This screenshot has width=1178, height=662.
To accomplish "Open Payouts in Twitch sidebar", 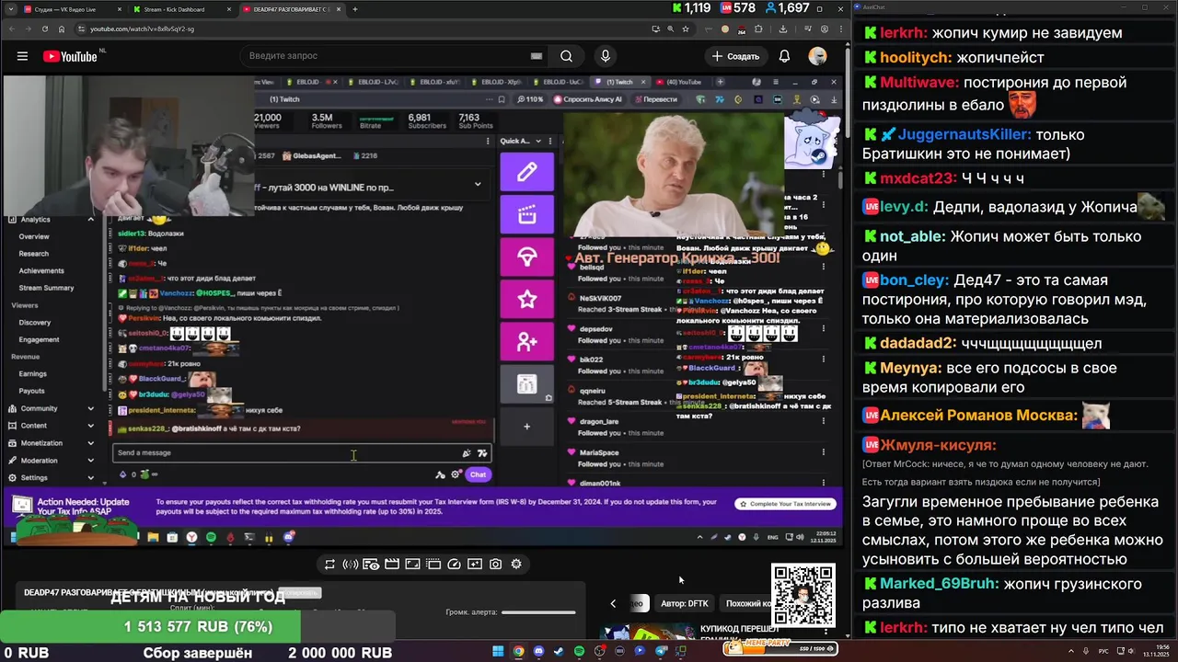I will point(31,391).
